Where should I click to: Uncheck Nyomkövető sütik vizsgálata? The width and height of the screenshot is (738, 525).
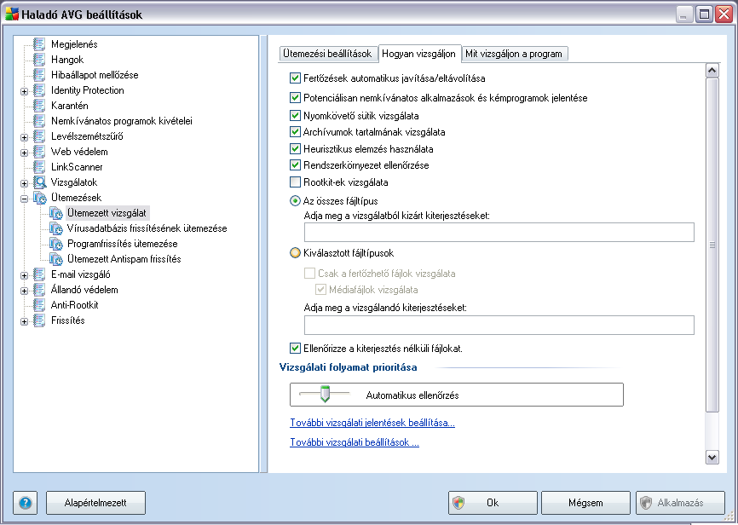coord(295,115)
